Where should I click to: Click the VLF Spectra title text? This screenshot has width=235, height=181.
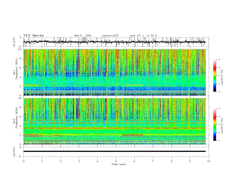(x=34, y=35)
